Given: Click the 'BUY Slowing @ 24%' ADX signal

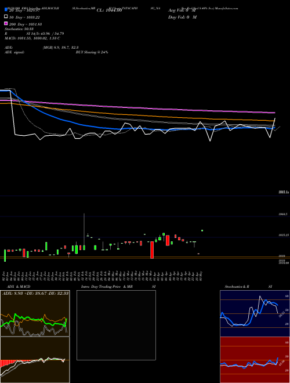Looking at the screenshot, I should tap(92, 52).
